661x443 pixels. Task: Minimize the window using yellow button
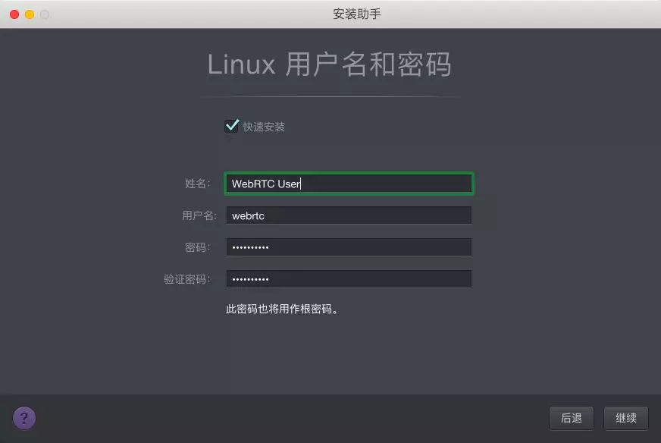(x=30, y=14)
